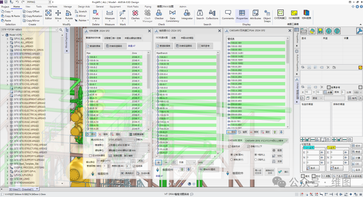The image size is (363, 197).
Task: Click the To坐标 yellow label
Action: click(x=331, y=148)
